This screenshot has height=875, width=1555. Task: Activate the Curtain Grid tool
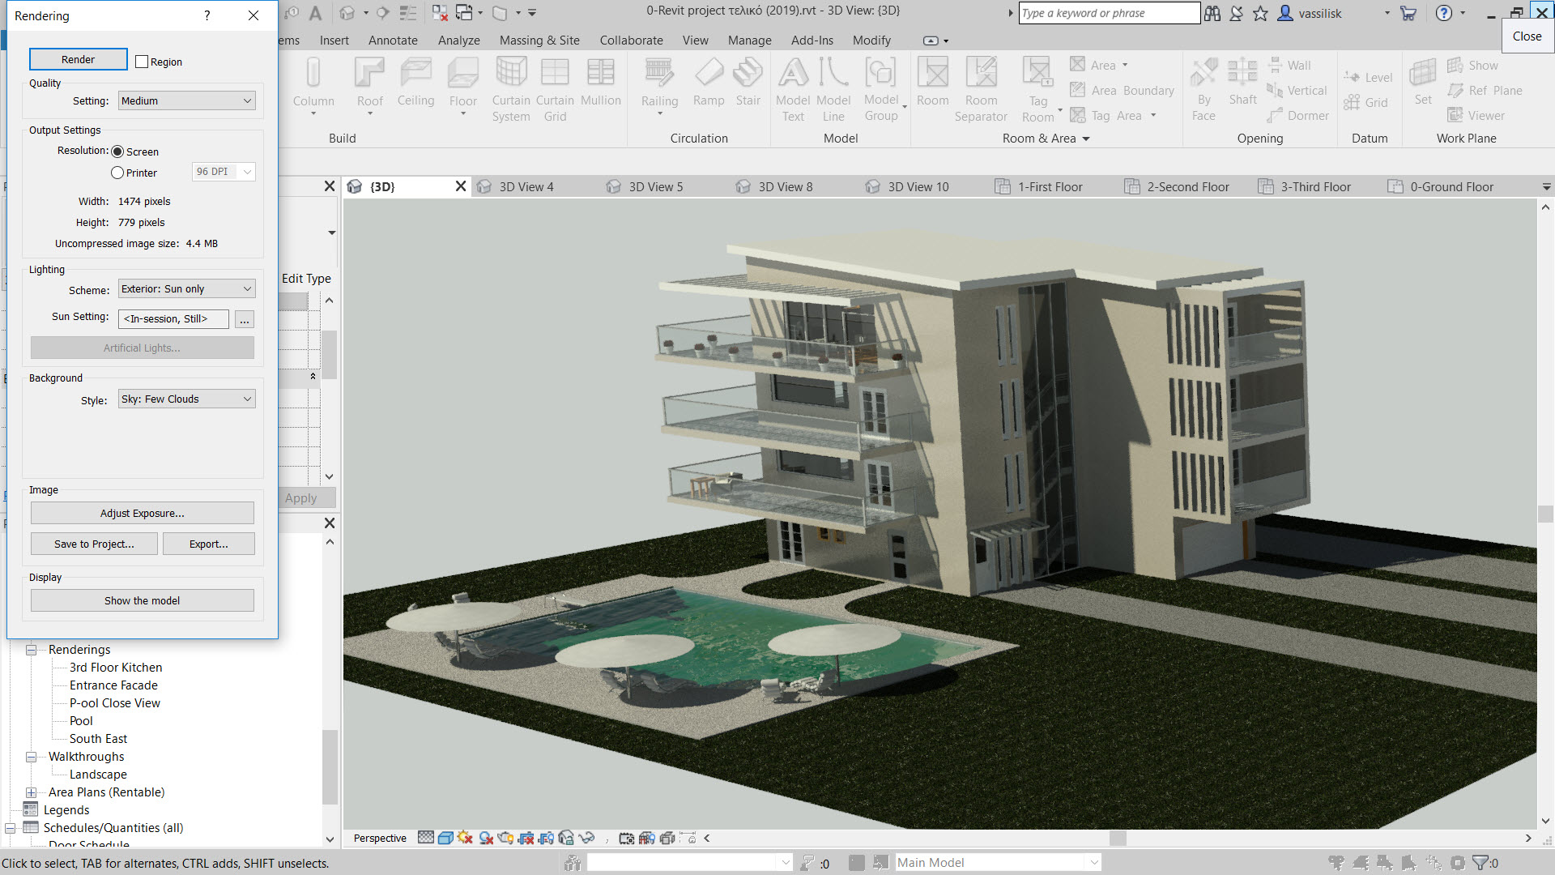click(555, 90)
